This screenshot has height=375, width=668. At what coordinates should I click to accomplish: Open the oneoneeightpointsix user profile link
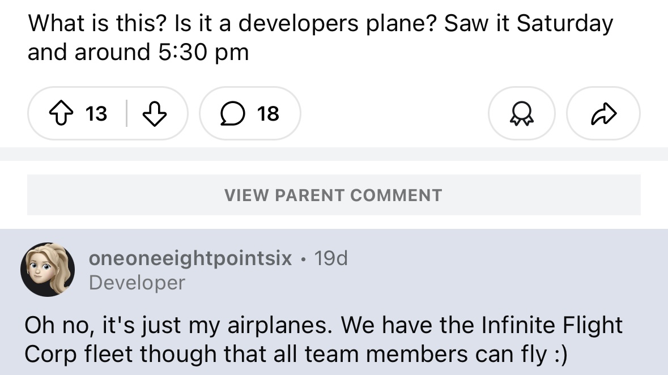190,258
